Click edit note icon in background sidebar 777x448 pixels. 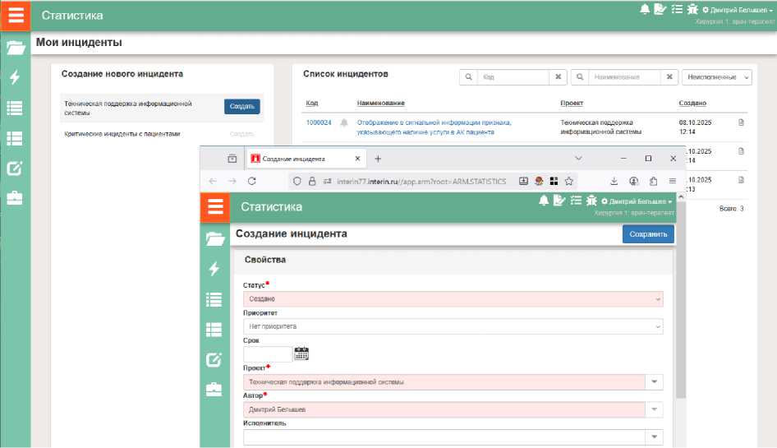[x=15, y=169]
